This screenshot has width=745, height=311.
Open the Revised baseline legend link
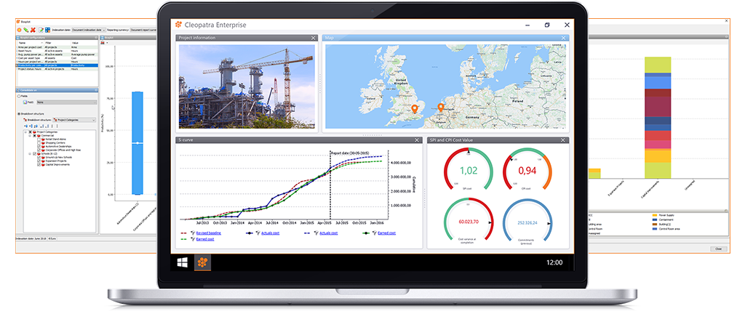tap(209, 233)
